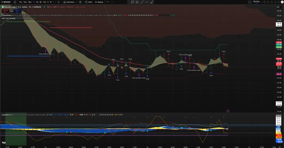Select the EMA Cross Strategy legend
The height and width of the screenshot is (148, 284).
tap(9, 18)
